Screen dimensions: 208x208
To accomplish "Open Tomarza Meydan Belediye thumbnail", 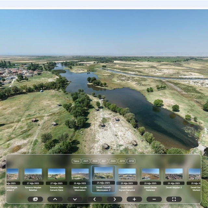I will (33, 174).
